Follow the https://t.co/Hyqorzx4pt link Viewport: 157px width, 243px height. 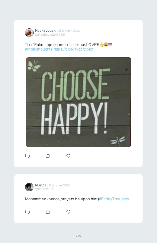click(x=73, y=49)
